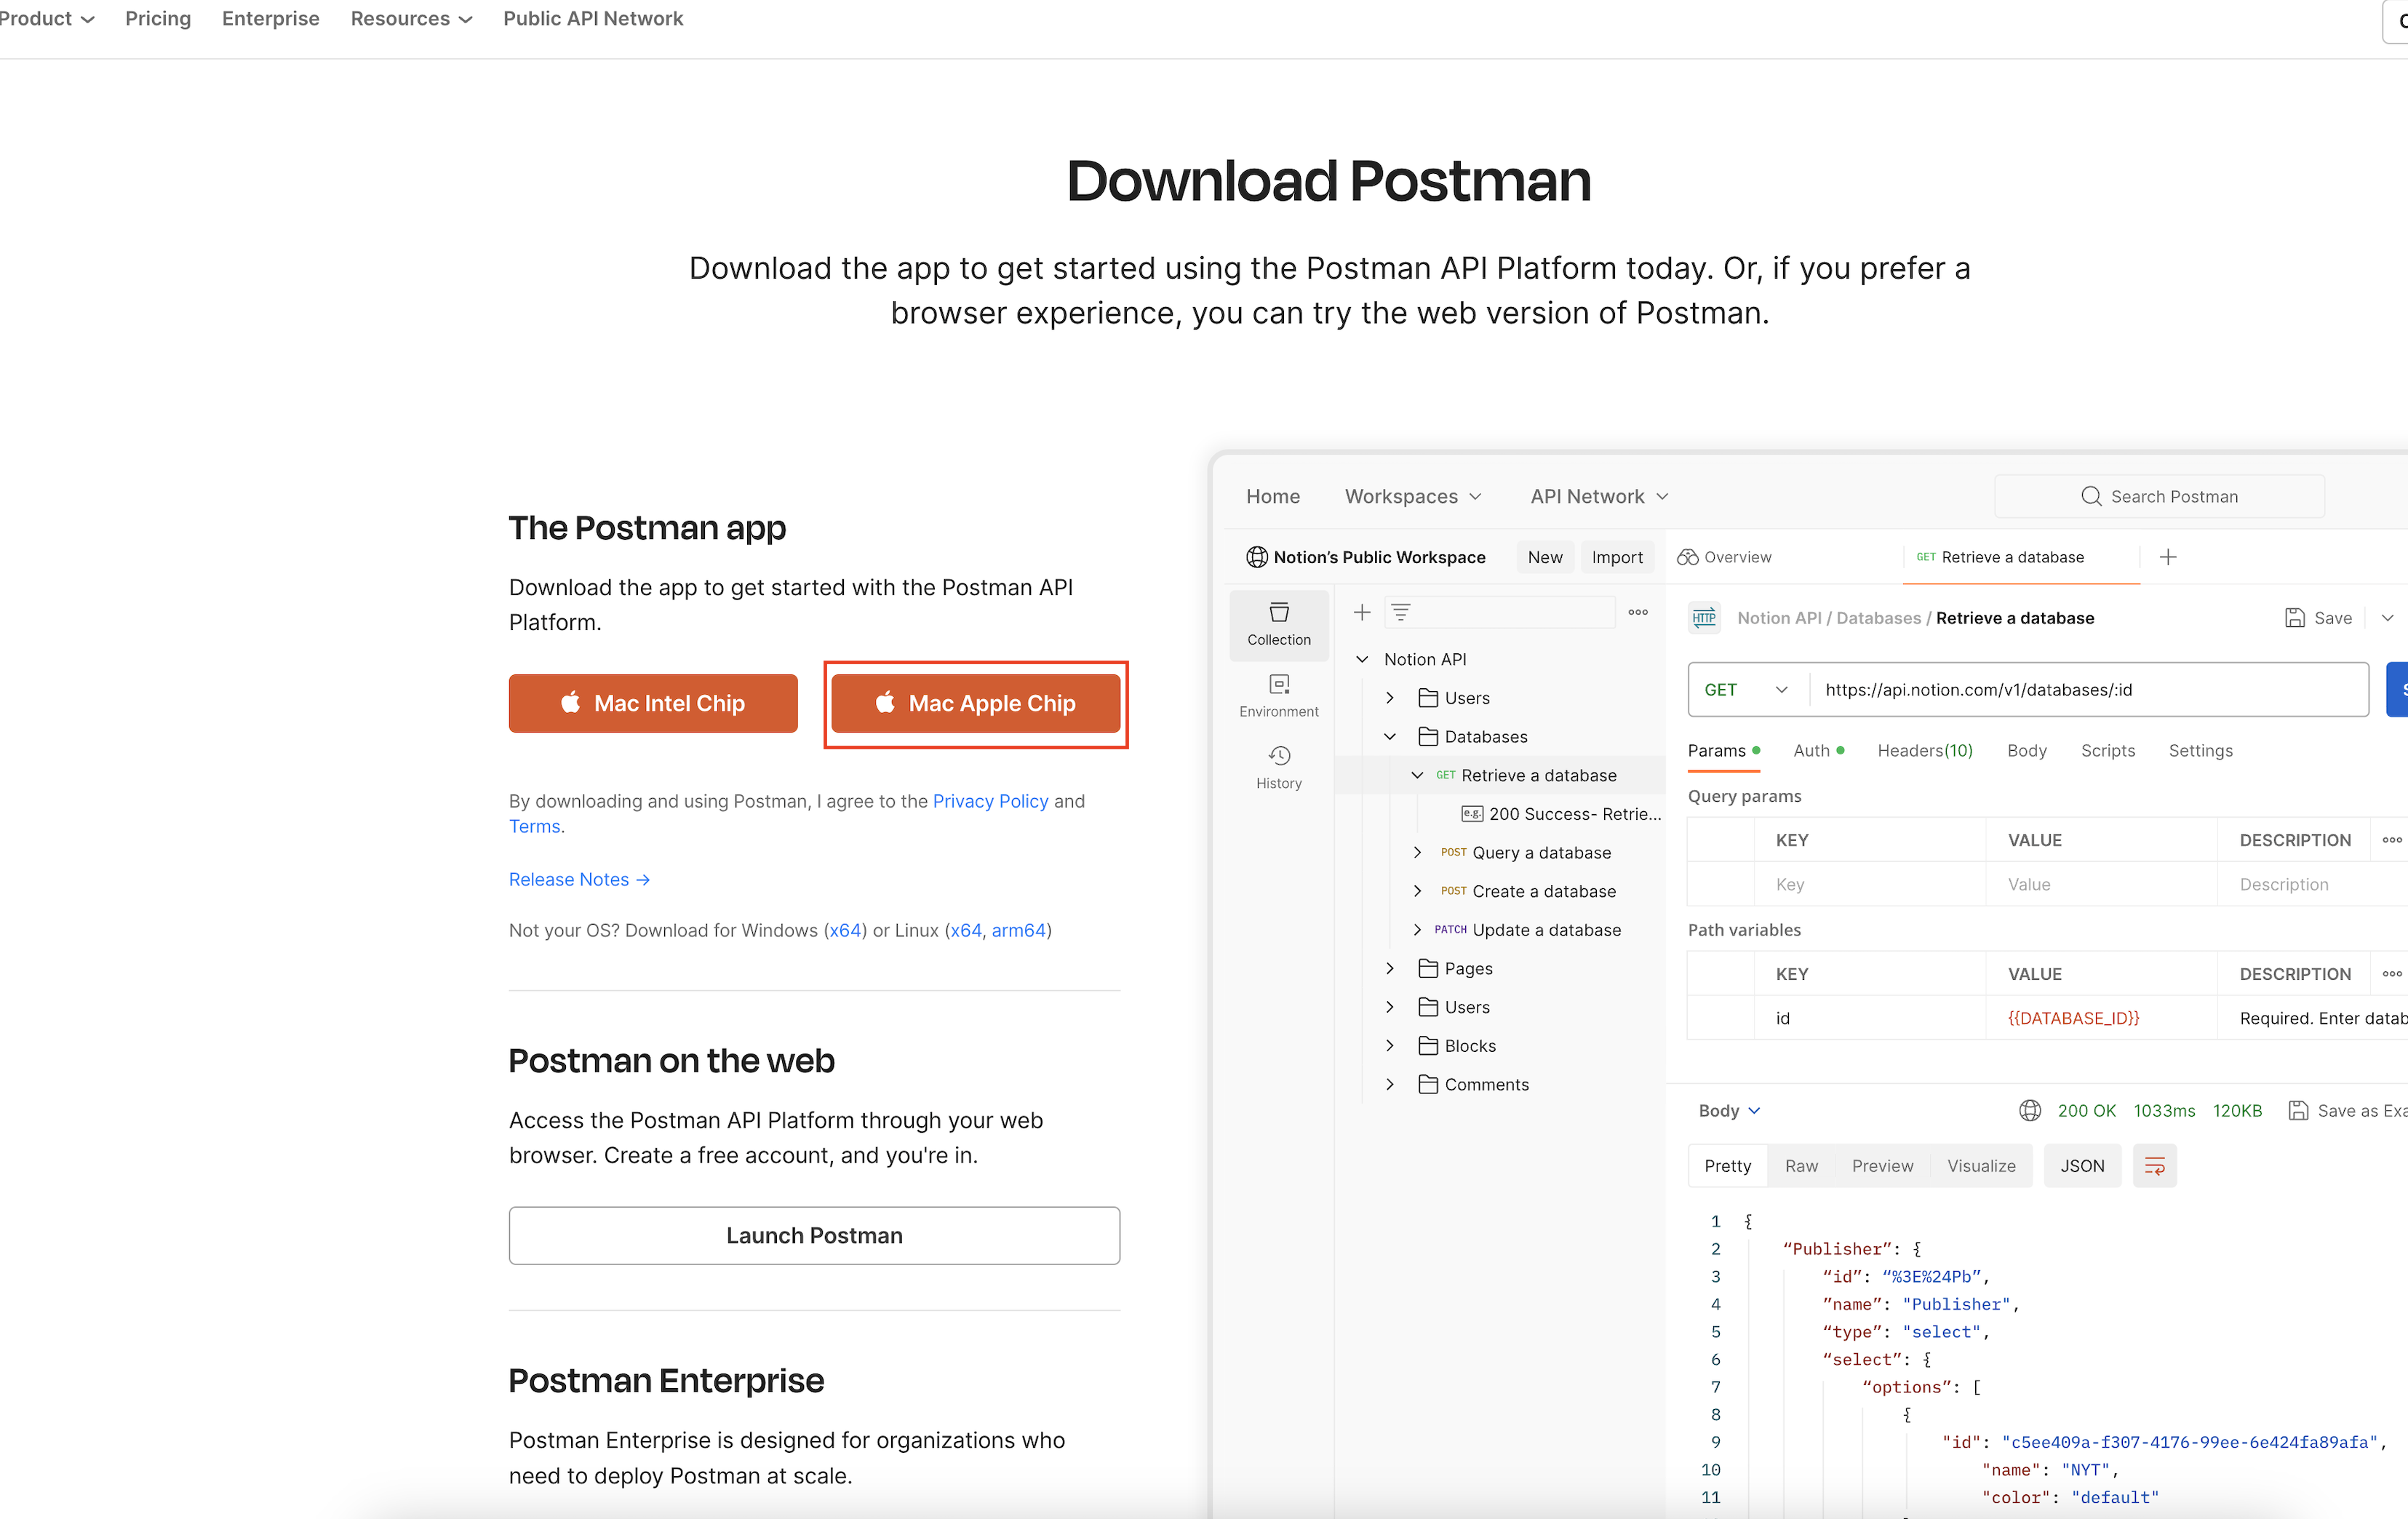Open three-dots menu in Path variables header
The width and height of the screenshot is (2408, 1519).
tap(2391, 974)
